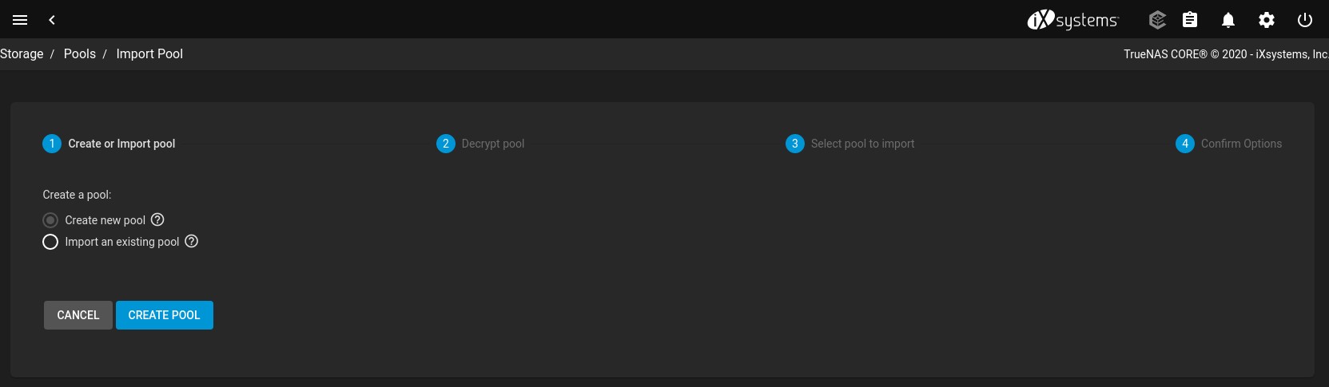Select step 1 Create or Import pool

point(109,144)
